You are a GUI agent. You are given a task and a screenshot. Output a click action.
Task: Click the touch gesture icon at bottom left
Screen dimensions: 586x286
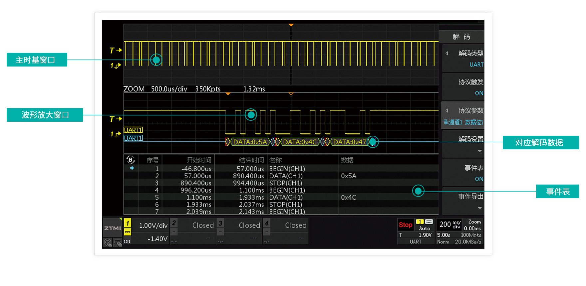pos(108,242)
